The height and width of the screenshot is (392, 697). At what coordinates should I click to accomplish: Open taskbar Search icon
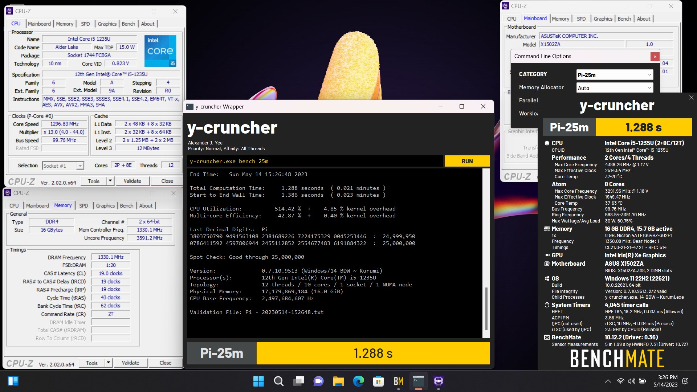coord(278,381)
